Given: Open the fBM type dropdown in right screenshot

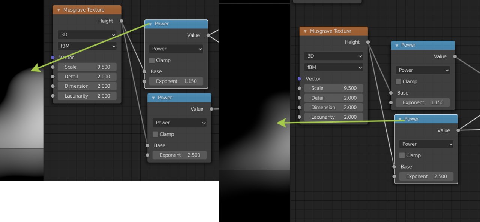Looking at the screenshot, I should 334,67.
